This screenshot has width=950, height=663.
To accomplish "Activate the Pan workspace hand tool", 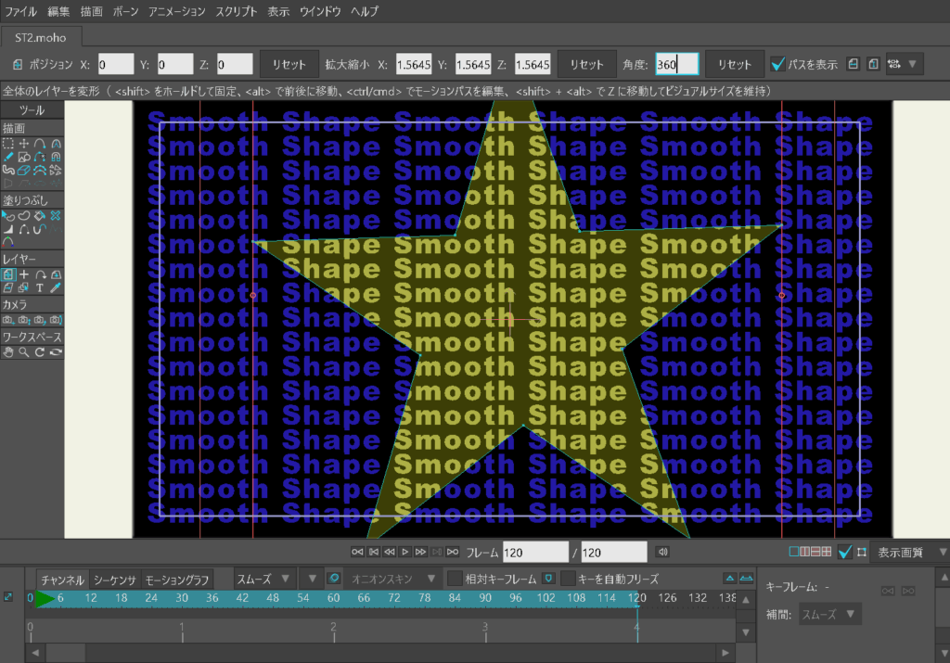I will pyautogui.click(x=8, y=352).
